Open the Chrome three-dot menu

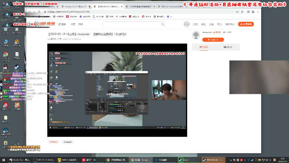point(258,12)
